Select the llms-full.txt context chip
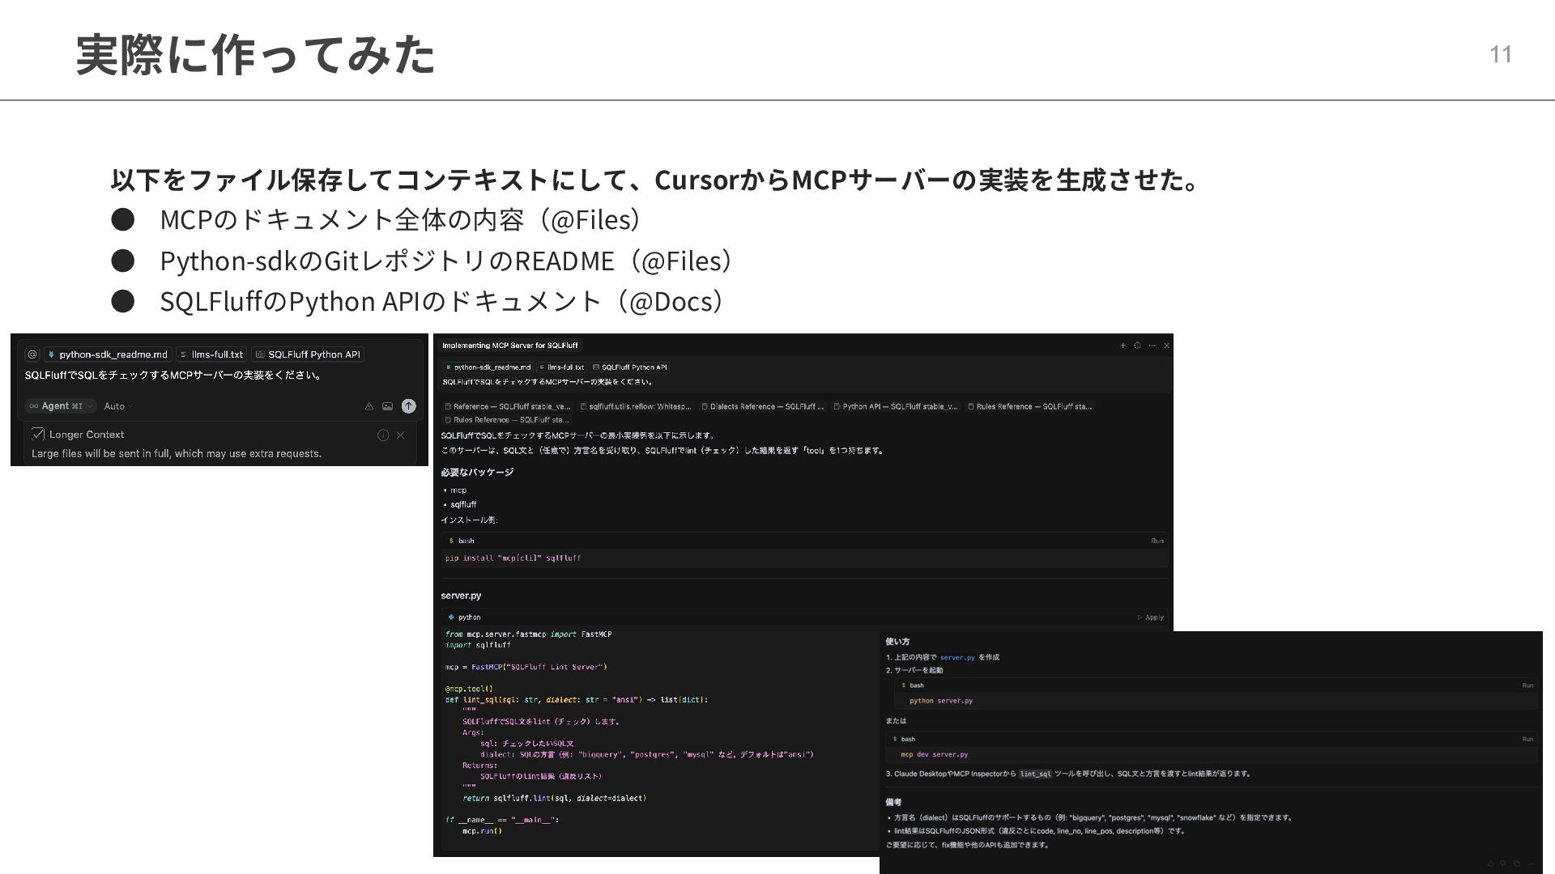The height and width of the screenshot is (874, 1555). [211, 354]
